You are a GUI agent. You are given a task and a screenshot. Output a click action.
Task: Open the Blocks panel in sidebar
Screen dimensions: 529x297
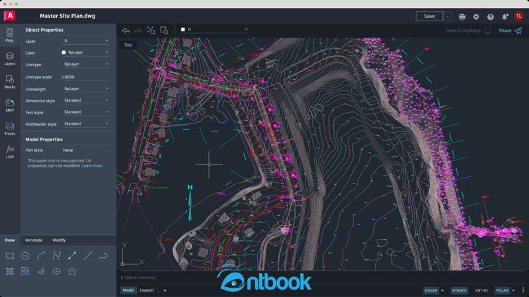click(x=10, y=82)
